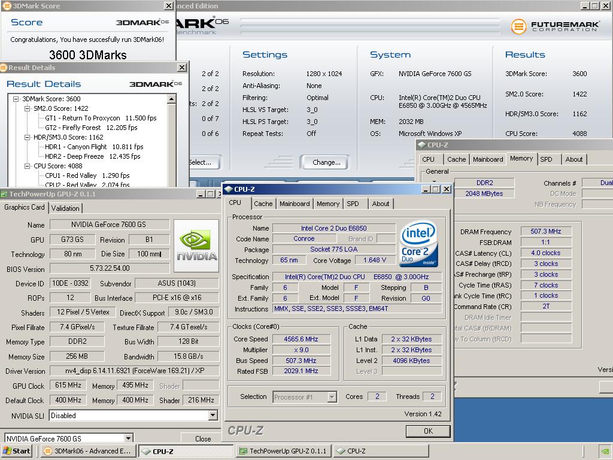Collapse the 3DMark Score: 3600 tree node
This screenshot has height=460, width=613.
16,99
